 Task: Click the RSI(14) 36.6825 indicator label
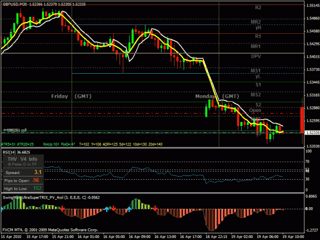(16, 152)
